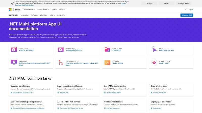The width and height of the screenshot is (202, 113).
Task: Click the Supported platforms card icon
Action: point(61,49)
